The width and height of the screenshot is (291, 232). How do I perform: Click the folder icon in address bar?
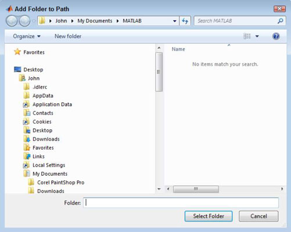click(x=42, y=20)
